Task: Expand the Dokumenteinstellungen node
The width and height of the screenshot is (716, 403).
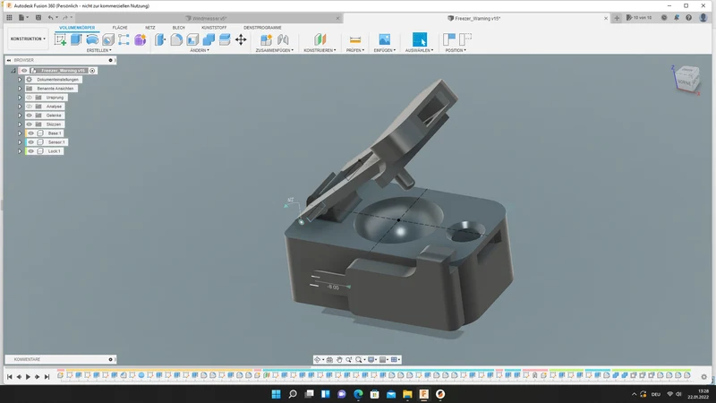Action: point(20,80)
